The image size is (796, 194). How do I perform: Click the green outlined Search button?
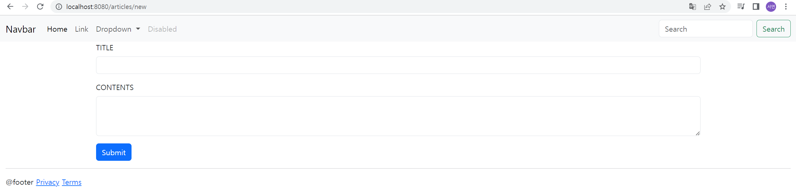(773, 29)
